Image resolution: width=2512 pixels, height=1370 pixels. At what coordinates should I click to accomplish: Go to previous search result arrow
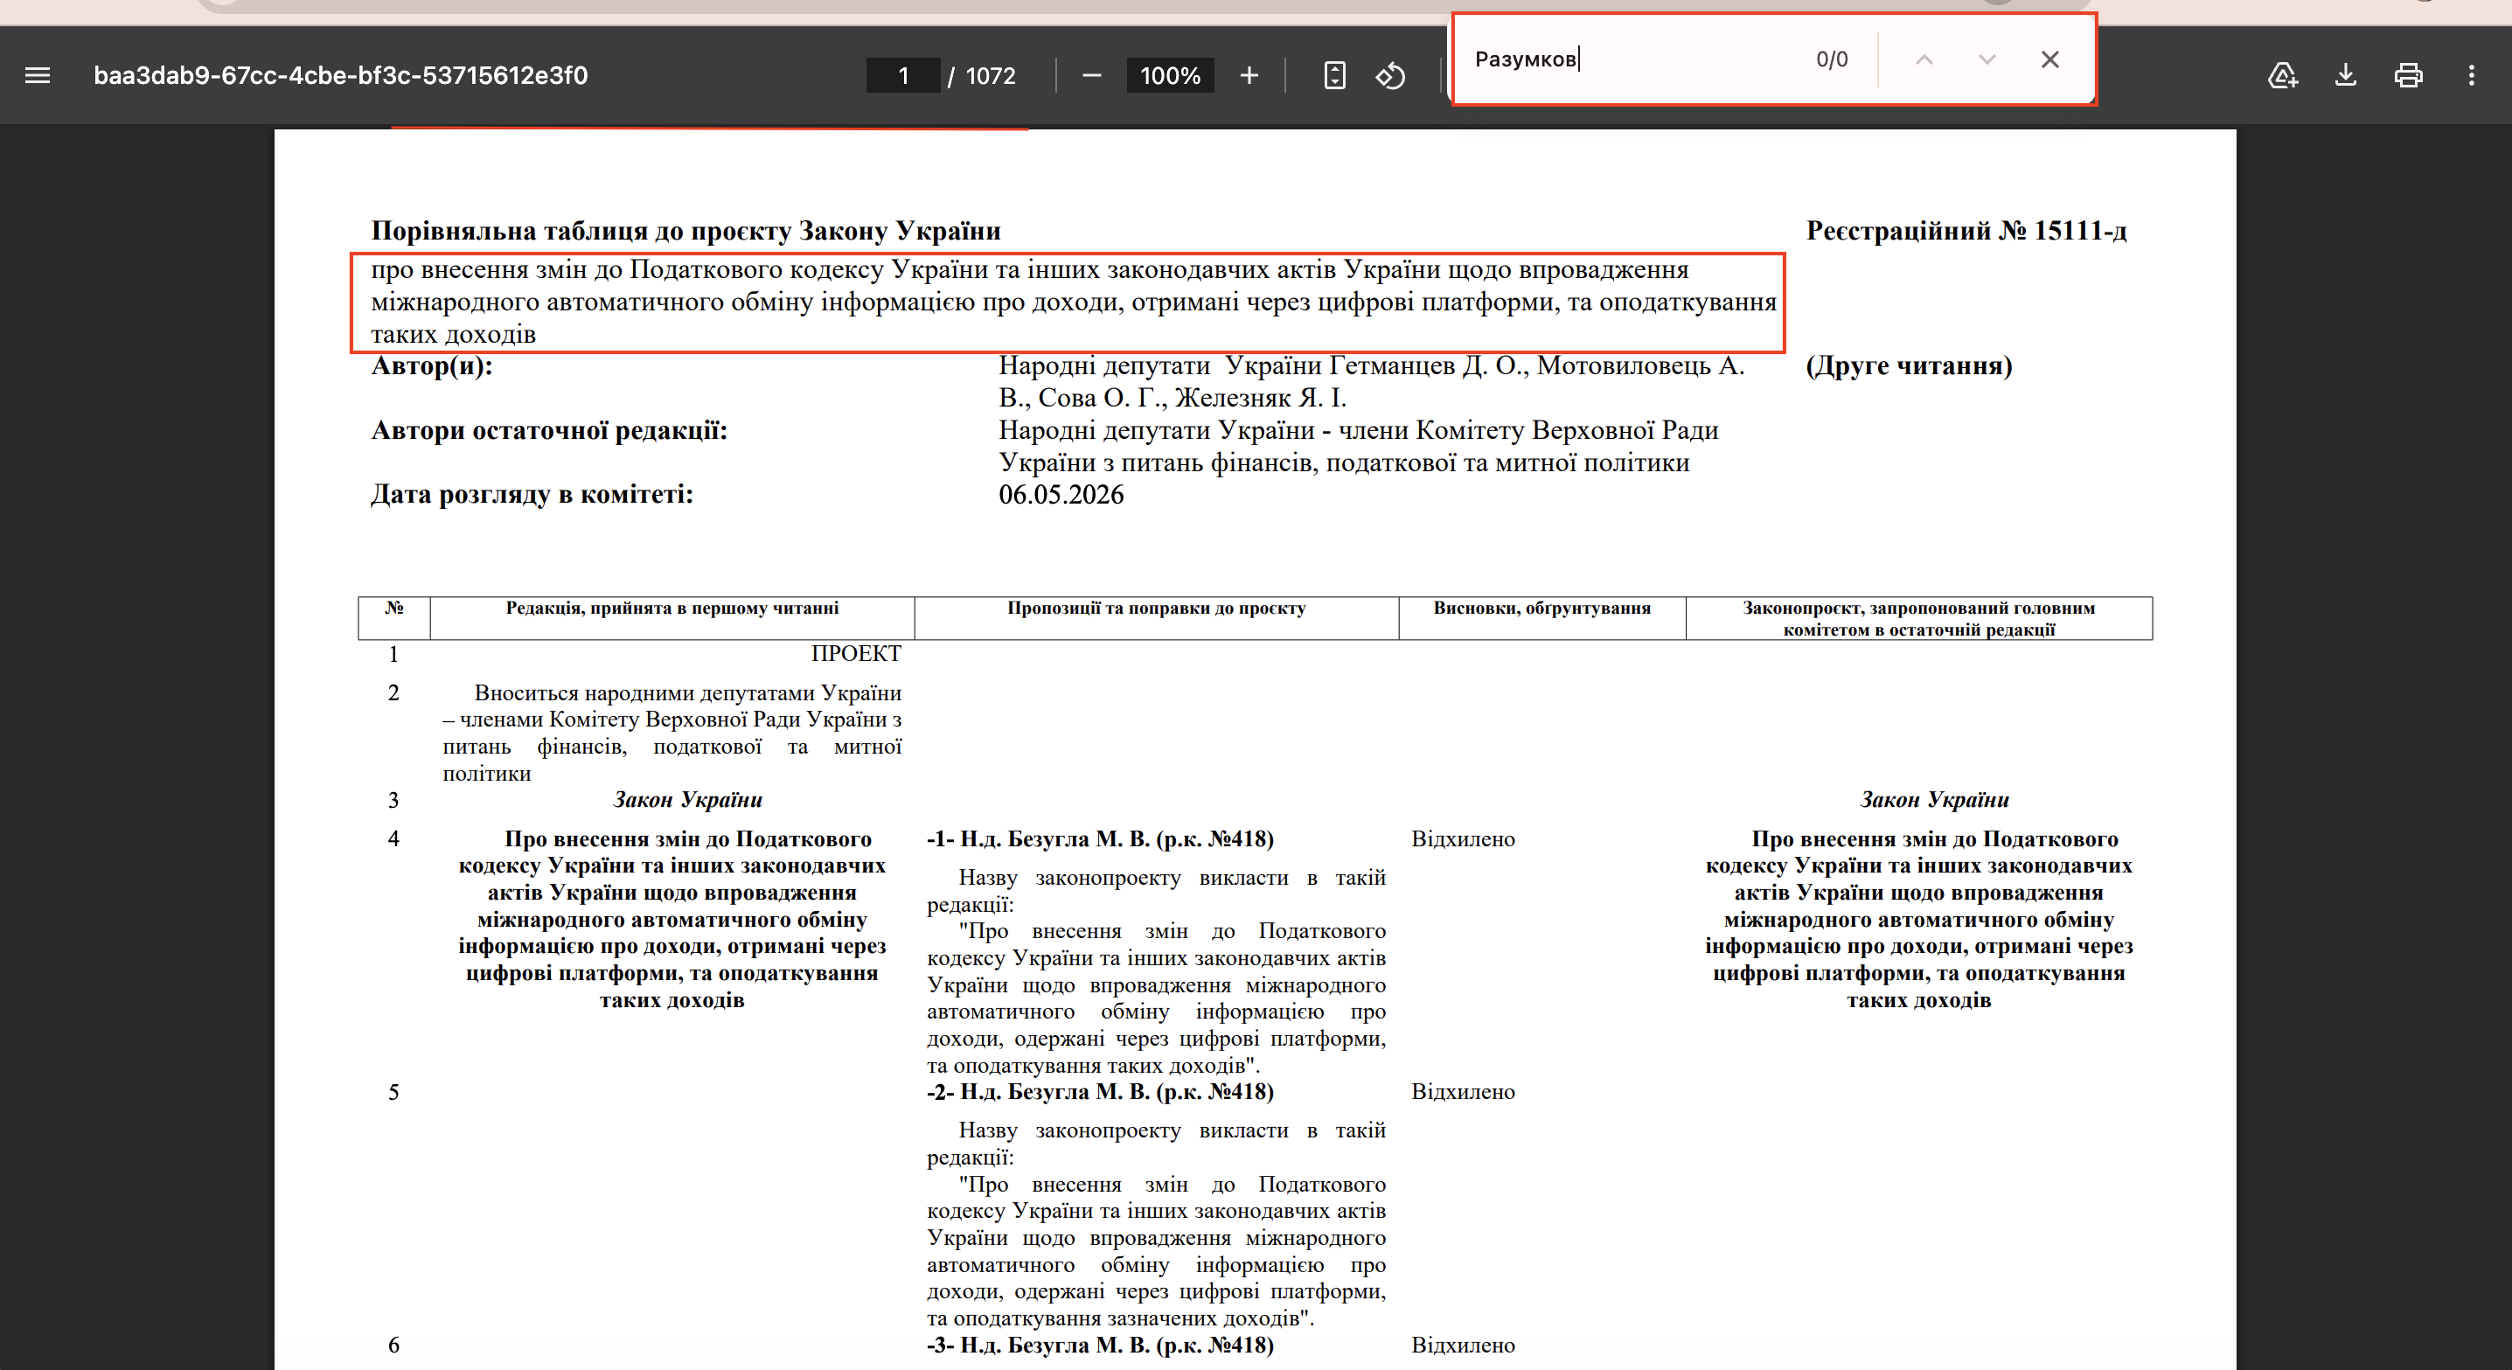tap(1924, 59)
